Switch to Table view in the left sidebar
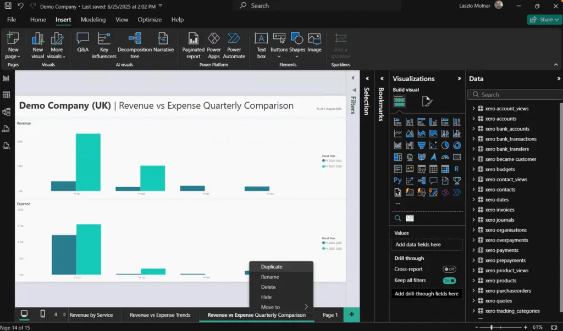Viewport: 563px width, 331px height. coord(7,95)
